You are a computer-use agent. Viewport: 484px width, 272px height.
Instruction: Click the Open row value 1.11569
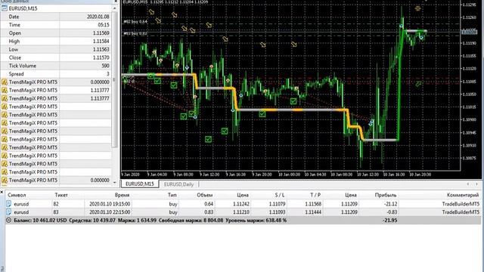[101, 33]
